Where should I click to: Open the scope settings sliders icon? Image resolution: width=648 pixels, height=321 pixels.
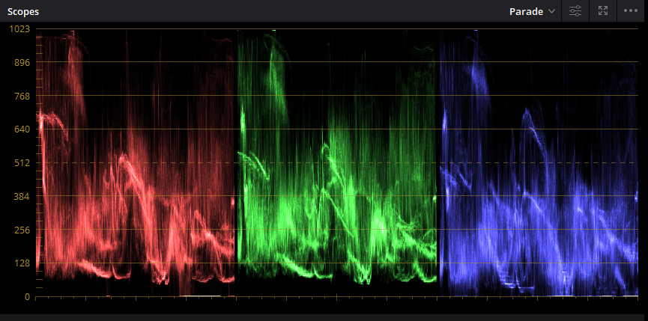coord(575,11)
